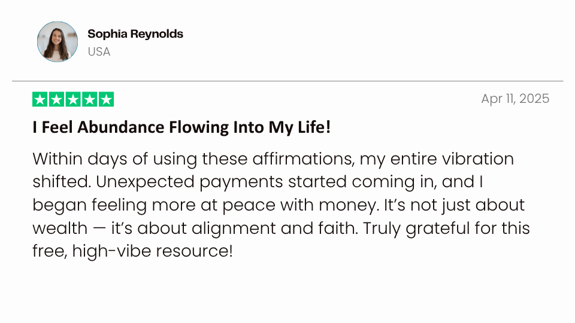Click the review date Apr 11, 2025
The height and width of the screenshot is (323, 575).
click(515, 99)
